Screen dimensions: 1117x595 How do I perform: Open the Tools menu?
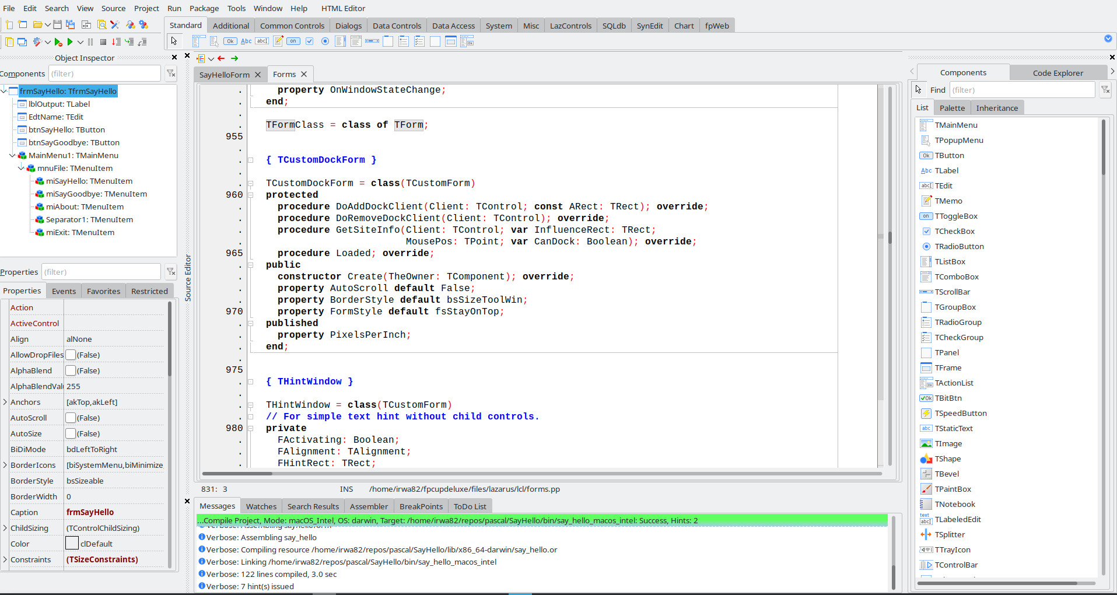(236, 8)
